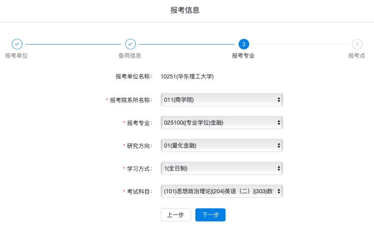Click the 报考单位 step checkmark circle

(x=17, y=44)
